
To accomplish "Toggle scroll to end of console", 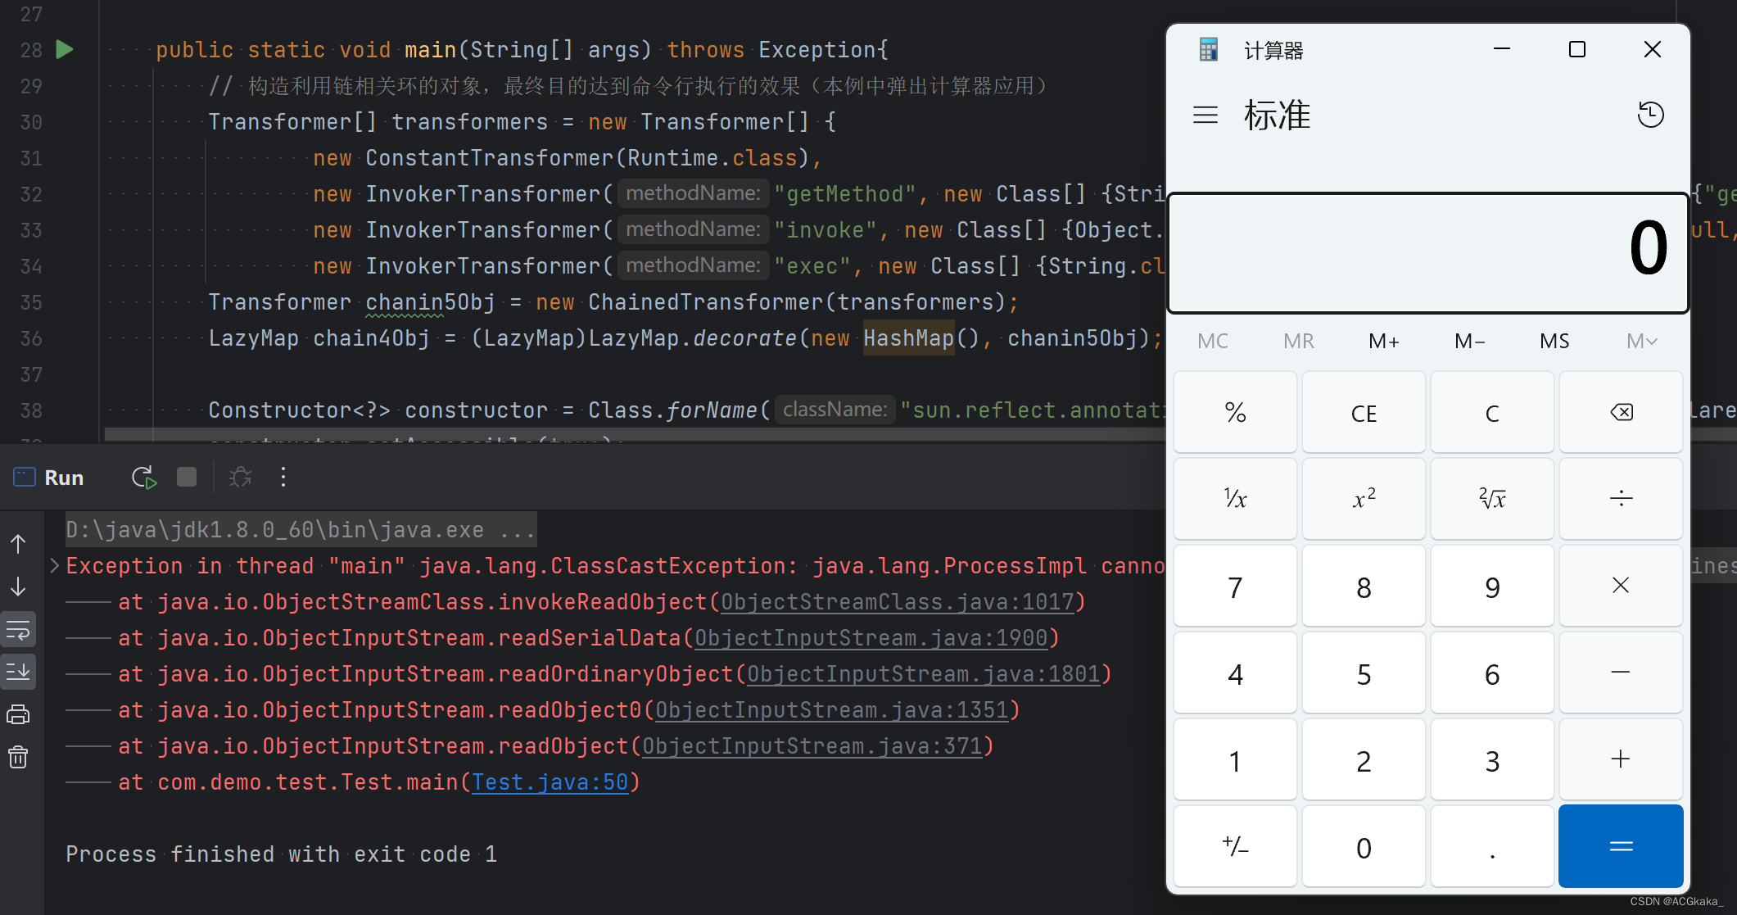I will click(18, 673).
